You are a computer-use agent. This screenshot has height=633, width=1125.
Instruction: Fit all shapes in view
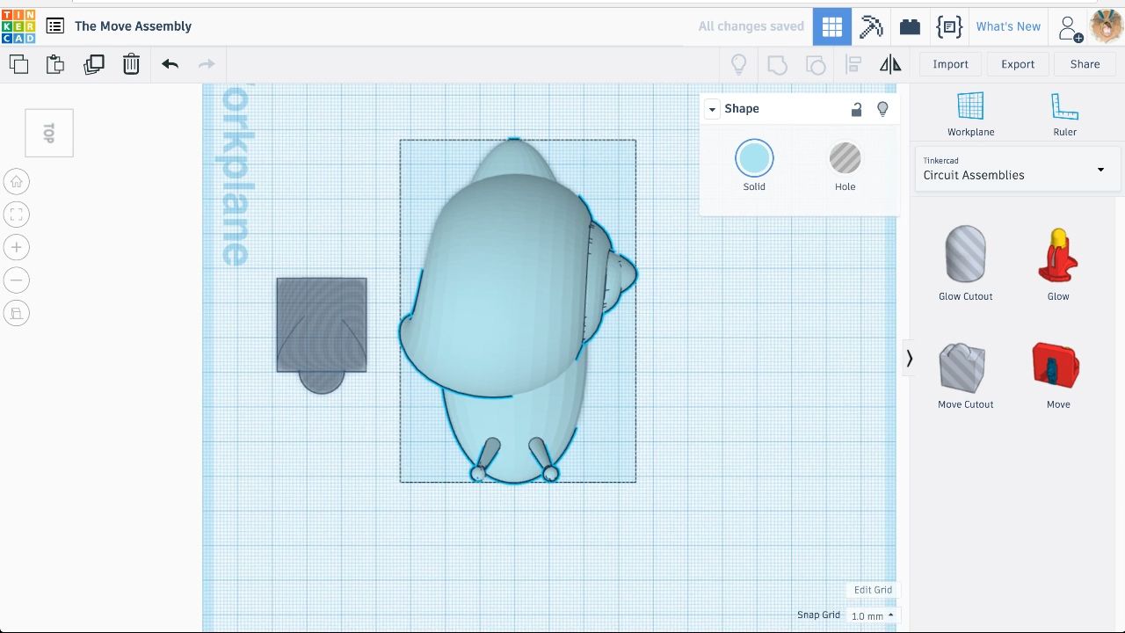(17, 215)
